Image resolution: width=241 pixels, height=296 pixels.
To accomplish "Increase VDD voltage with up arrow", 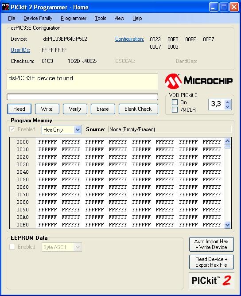I will tap(227, 102).
